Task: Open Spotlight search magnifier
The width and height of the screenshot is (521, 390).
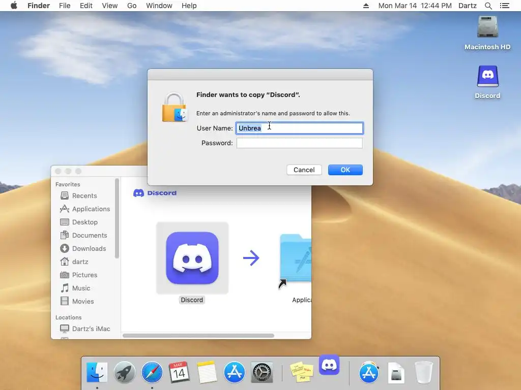Action: (x=488, y=6)
